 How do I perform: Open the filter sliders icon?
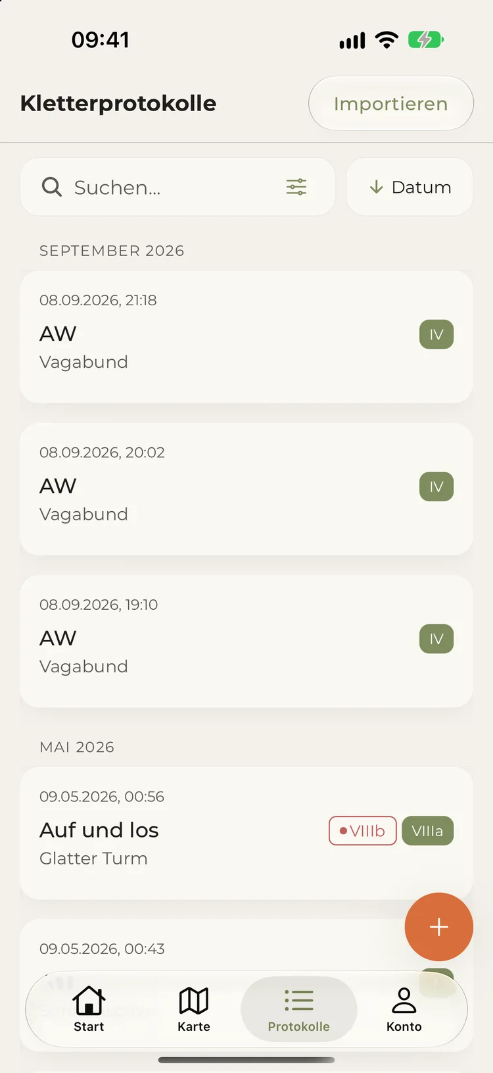[296, 187]
